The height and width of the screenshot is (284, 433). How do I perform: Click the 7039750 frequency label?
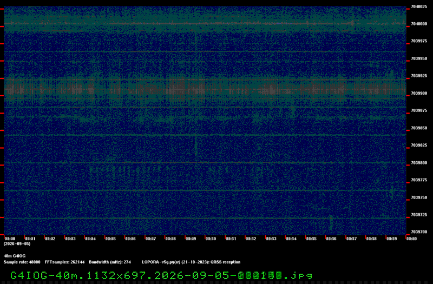[x=418, y=197]
